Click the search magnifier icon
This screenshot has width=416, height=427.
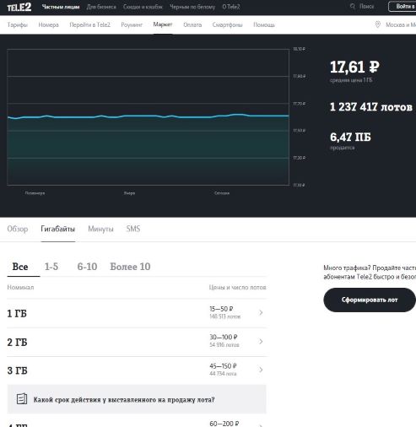(x=353, y=6)
